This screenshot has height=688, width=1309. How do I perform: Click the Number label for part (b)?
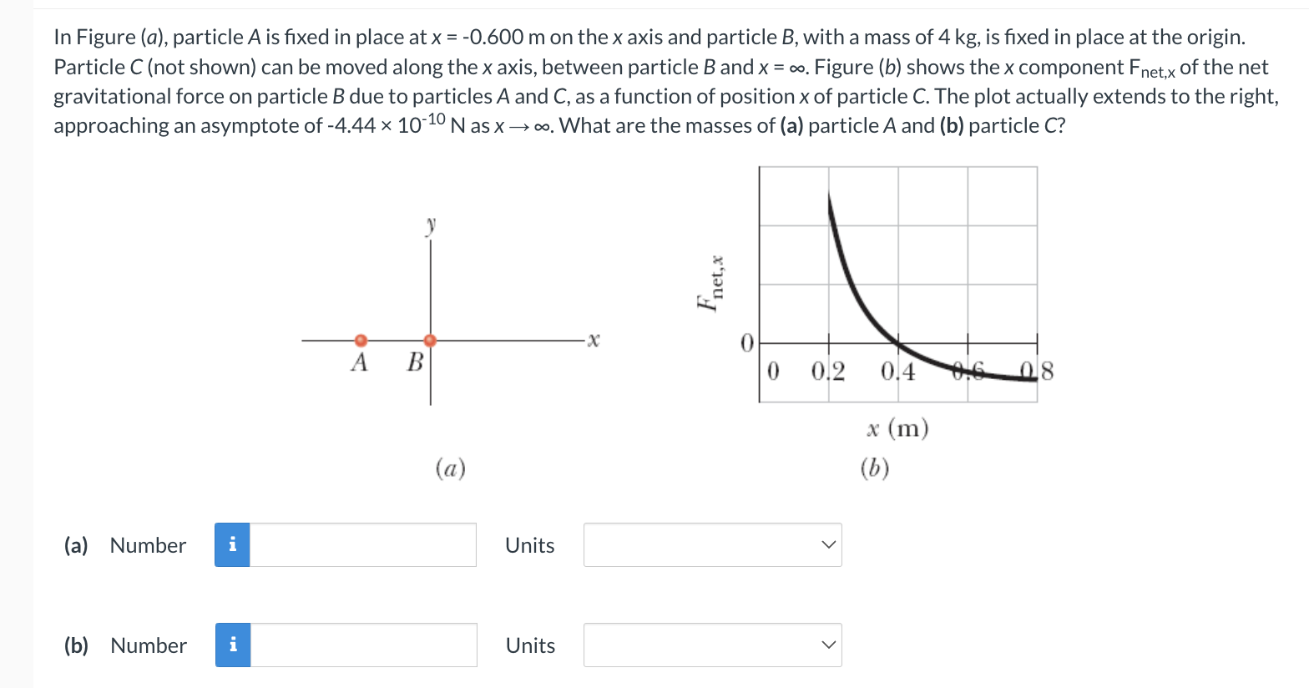coord(147,645)
